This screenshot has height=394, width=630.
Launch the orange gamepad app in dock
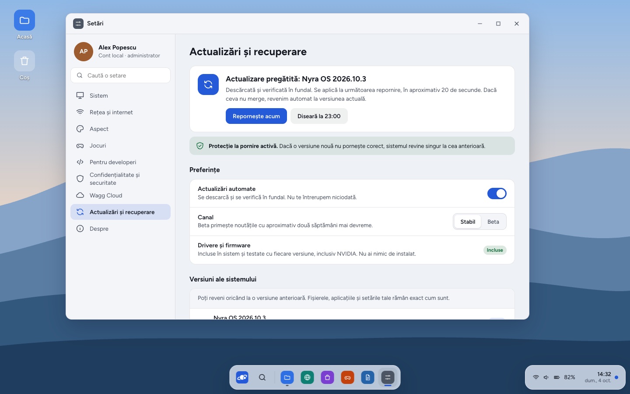point(347,377)
